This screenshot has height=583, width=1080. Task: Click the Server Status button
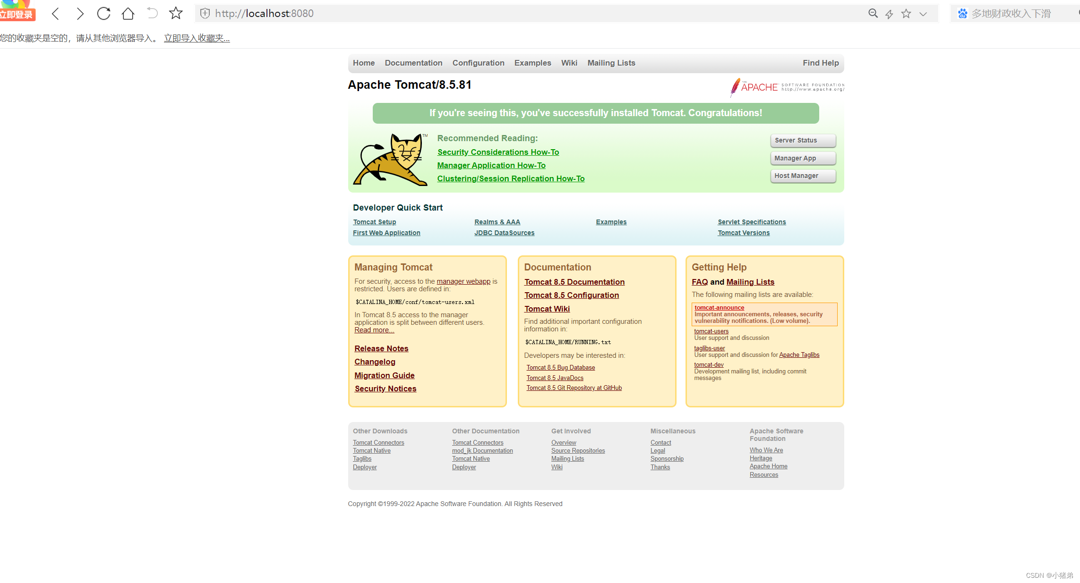click(x=803, y=140)
